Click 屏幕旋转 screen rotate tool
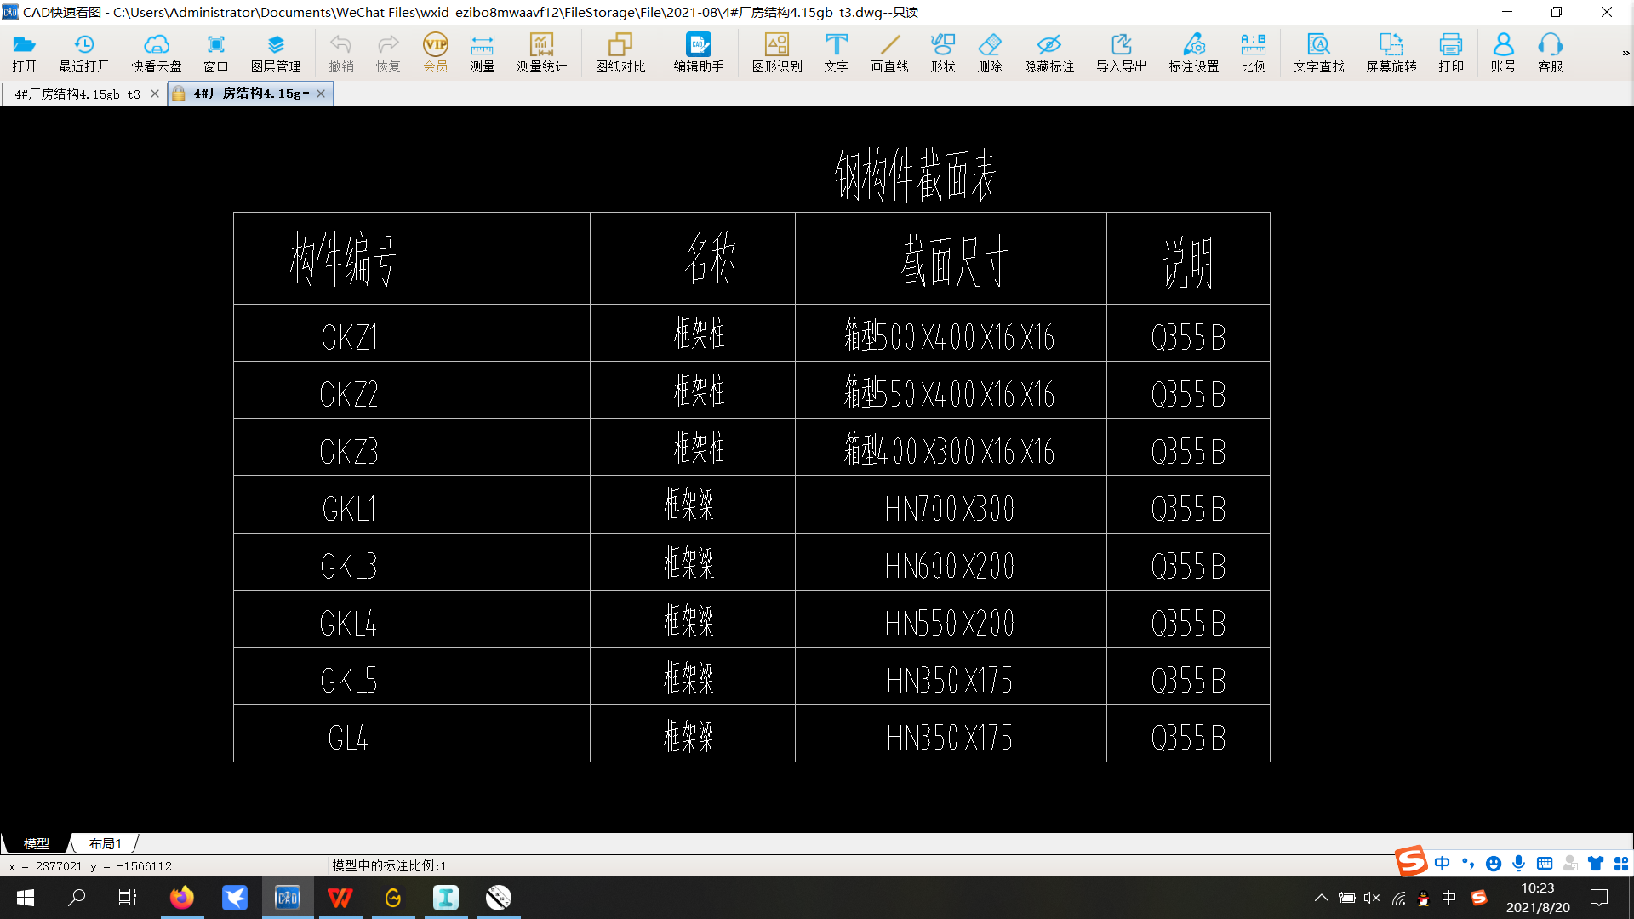This screenshot has width=1634, height=919. pos(1391,53)
